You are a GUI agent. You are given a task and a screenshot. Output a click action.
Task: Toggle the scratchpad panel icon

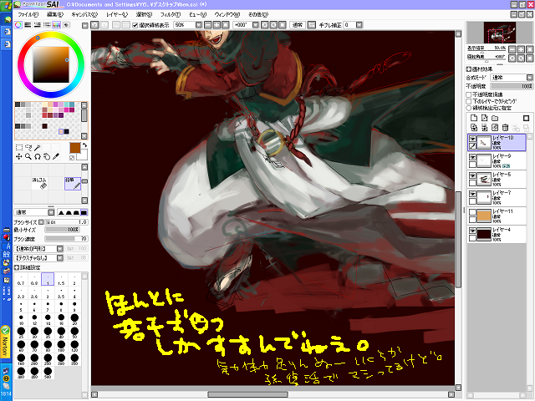(66, 25)
